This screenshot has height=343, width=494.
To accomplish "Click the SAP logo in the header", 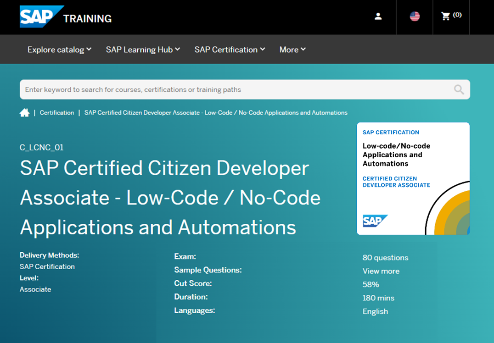I will [40, 17].
